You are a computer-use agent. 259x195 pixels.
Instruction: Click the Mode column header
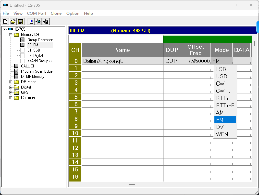(x=222, y=50)
